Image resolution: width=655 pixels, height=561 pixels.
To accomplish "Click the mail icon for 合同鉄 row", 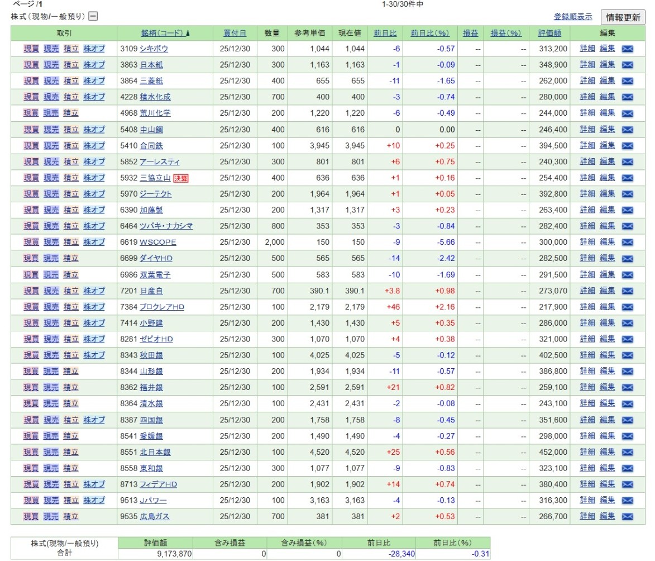I will (x=627, y=146).
